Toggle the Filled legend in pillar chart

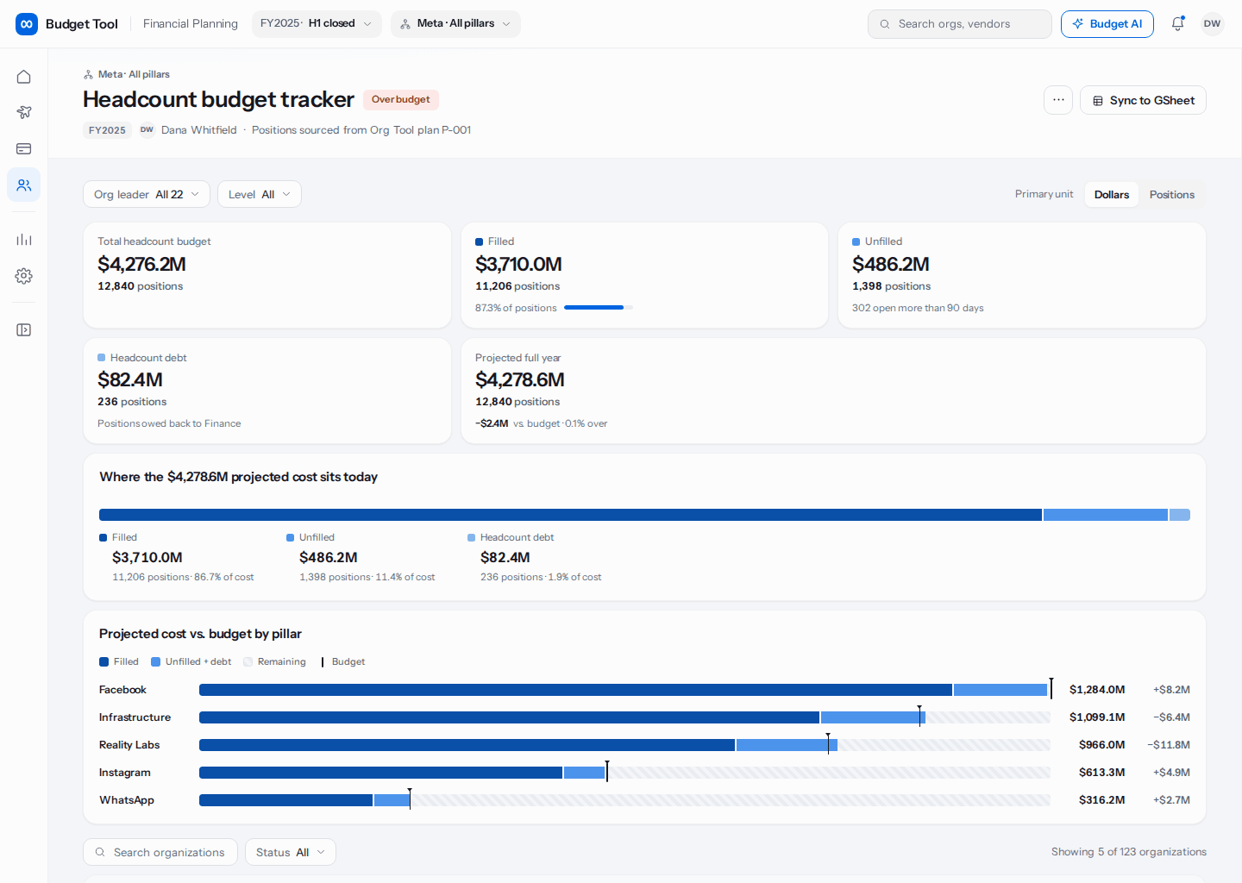pyautogui.click(x=119, y=662)
